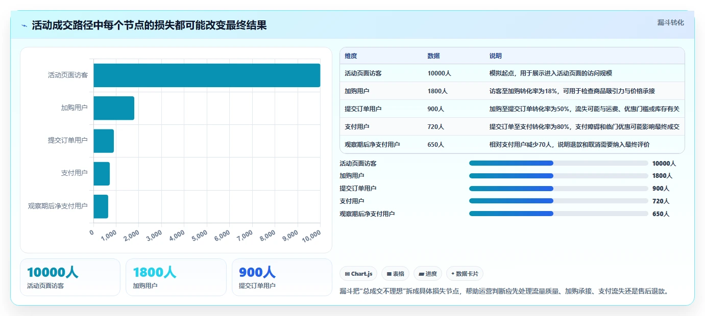705x316 pixels.
Task: Click the 提交订单用户 progress bar
Action: point(558,189)
